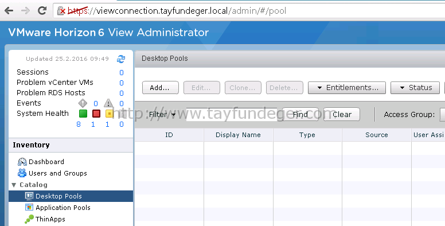Click the Add... button
445x226 pixels.
pos(161,88)
